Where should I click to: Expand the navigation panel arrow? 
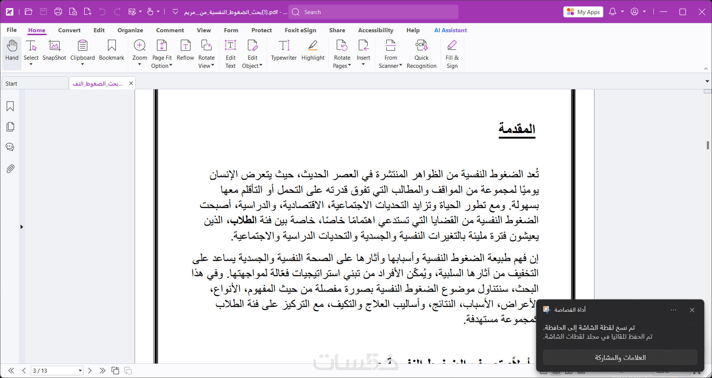pos(22,227)
